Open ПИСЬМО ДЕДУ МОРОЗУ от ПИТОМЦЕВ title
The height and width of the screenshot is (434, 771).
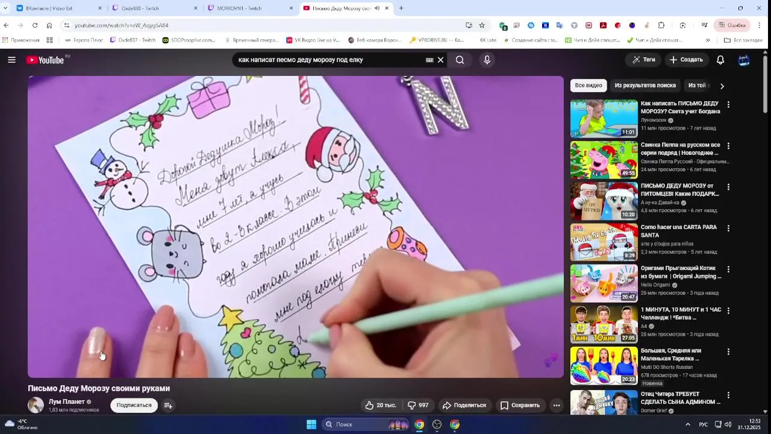[x=680, y=190]
